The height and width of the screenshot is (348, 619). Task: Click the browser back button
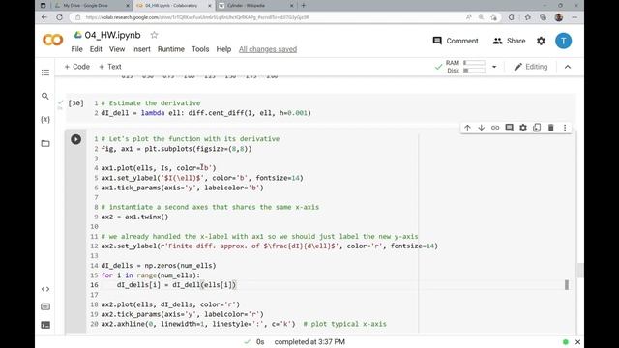44,17
